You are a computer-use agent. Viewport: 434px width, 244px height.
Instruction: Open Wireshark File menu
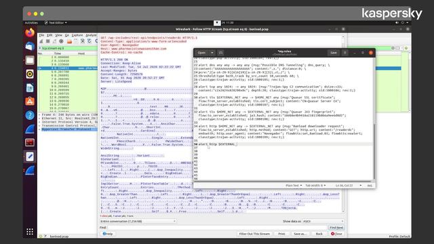(x=41, y=35)
